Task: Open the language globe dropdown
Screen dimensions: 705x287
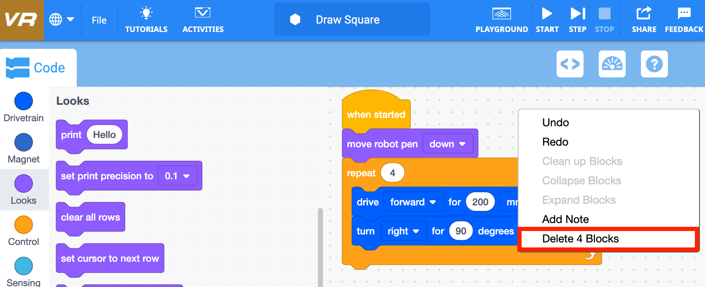Action: point(62,19)
